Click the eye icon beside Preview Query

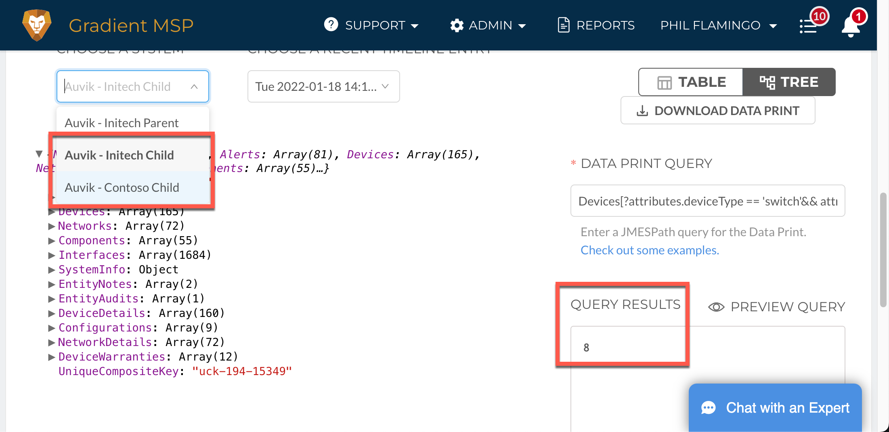pyautogui.click(x=716, y=307)
